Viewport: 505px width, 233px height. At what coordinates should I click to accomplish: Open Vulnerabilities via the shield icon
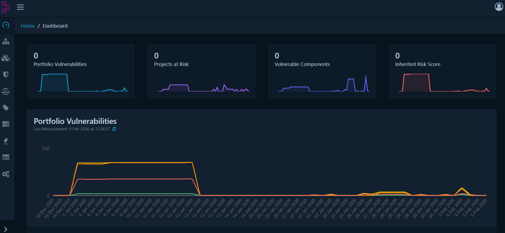(x=6, y=74)
